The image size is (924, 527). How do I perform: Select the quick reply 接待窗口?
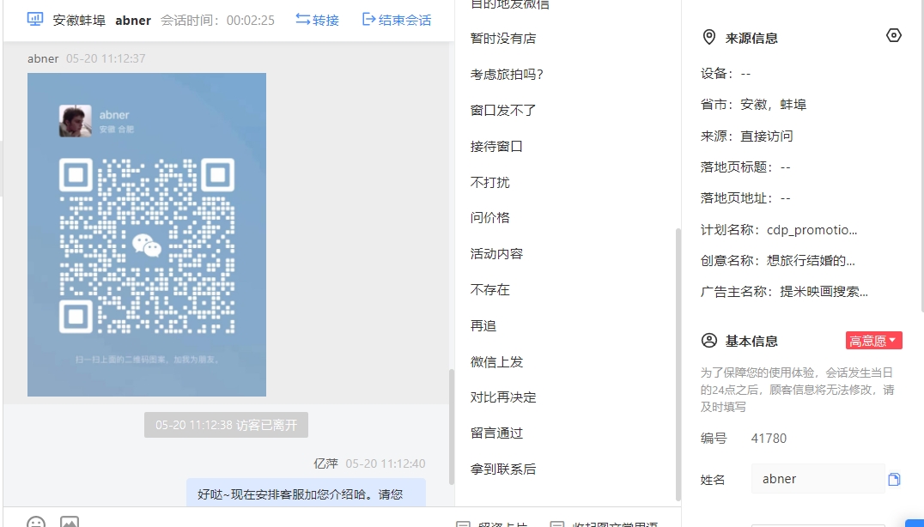[496, 146]
